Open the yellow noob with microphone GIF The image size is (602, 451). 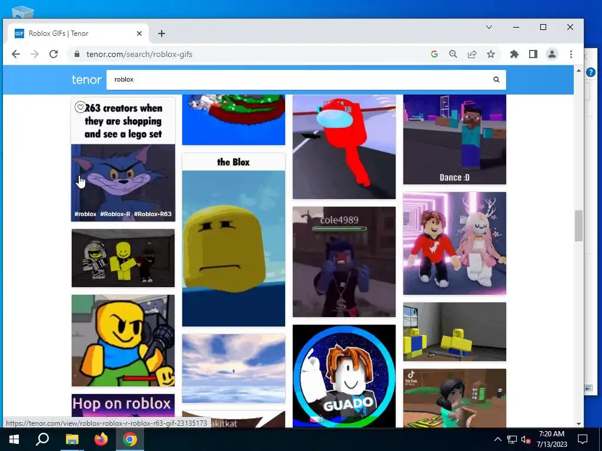point(123,341)
